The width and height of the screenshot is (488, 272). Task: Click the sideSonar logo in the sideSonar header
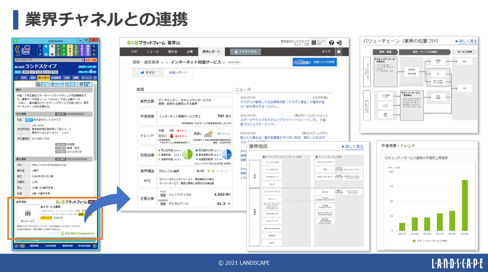click(26, 50)
